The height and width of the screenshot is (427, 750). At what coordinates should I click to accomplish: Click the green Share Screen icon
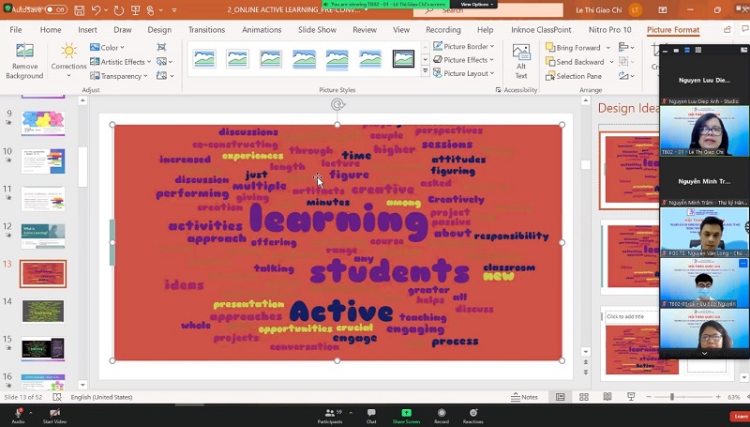pos(406,413)
